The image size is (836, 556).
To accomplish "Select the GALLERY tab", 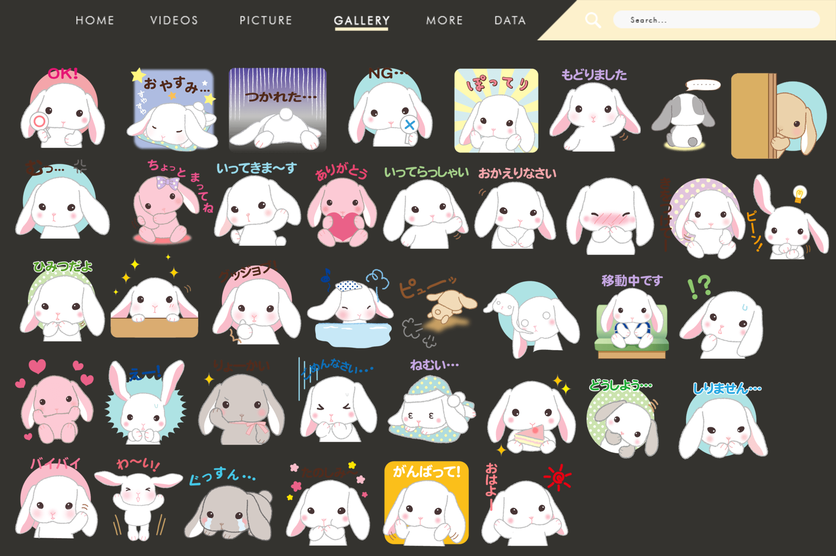I will (x=362, y=20).
